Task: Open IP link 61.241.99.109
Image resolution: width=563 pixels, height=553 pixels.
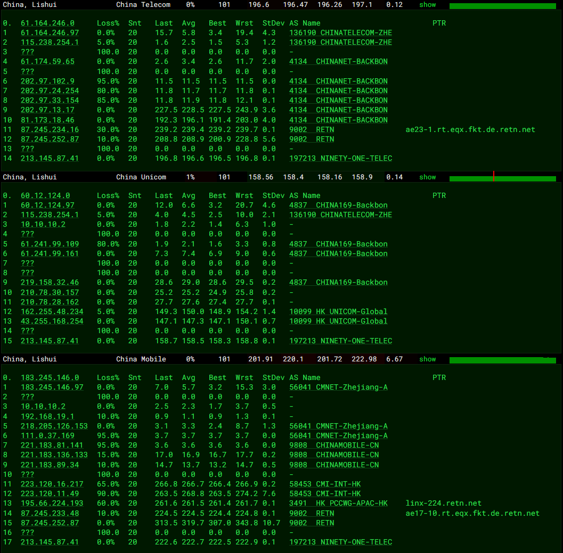Action: pyautogui.click(x=50, y=244)
